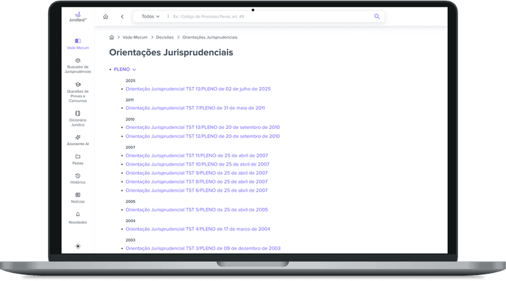Click the Orientações Jurisprudenciais page title
This screenshot has width=506, height=281.
click(171, 52)
